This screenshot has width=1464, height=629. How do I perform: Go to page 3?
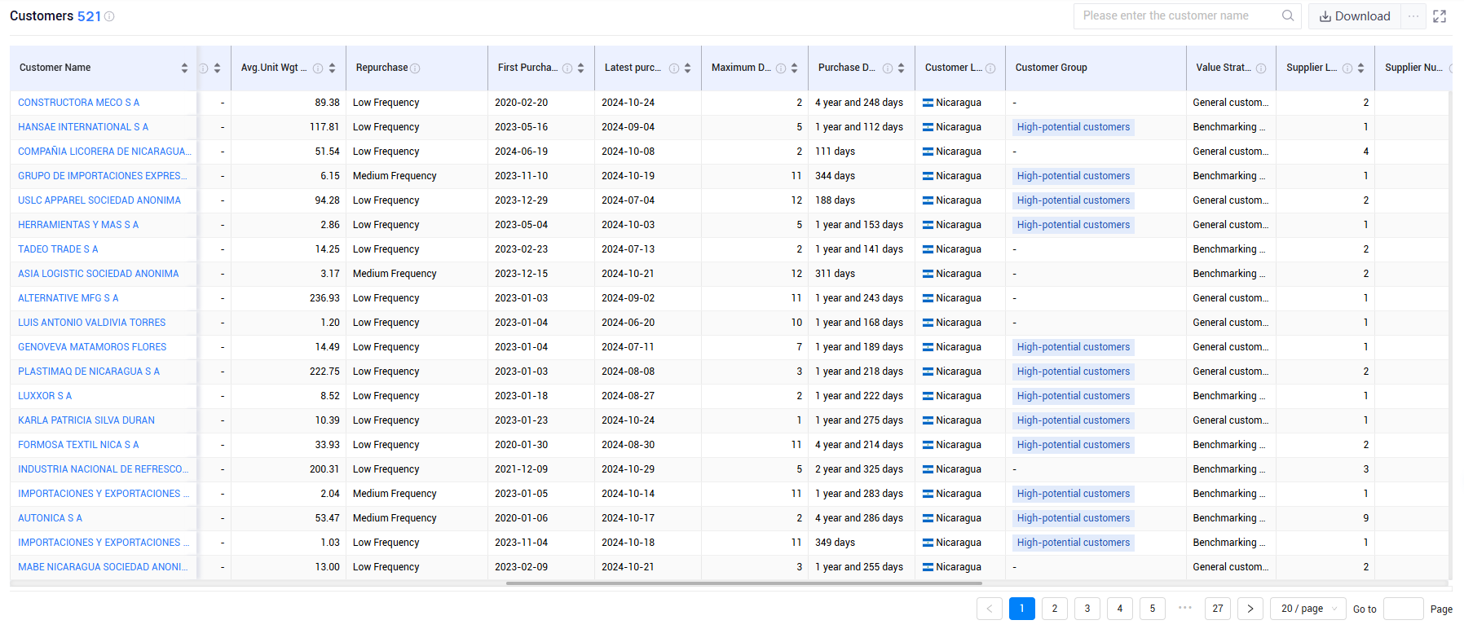[x=1087, y=609]
